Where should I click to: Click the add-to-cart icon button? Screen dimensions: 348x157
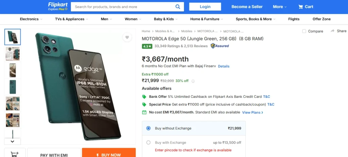[15, 153]
